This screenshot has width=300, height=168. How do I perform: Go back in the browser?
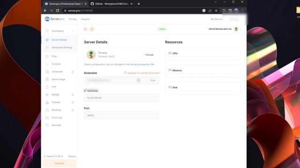45,11
